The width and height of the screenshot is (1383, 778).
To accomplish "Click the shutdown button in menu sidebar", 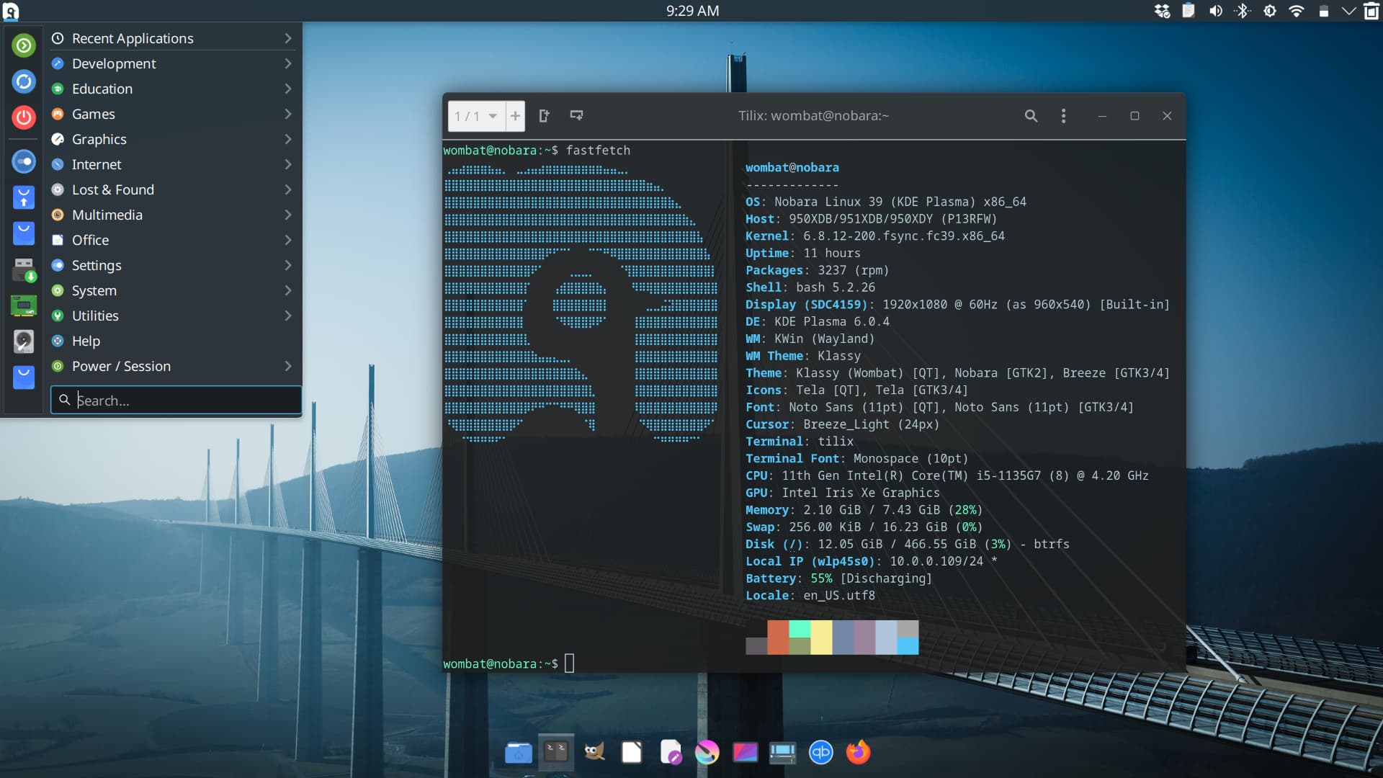I will (x=24, y=117).
